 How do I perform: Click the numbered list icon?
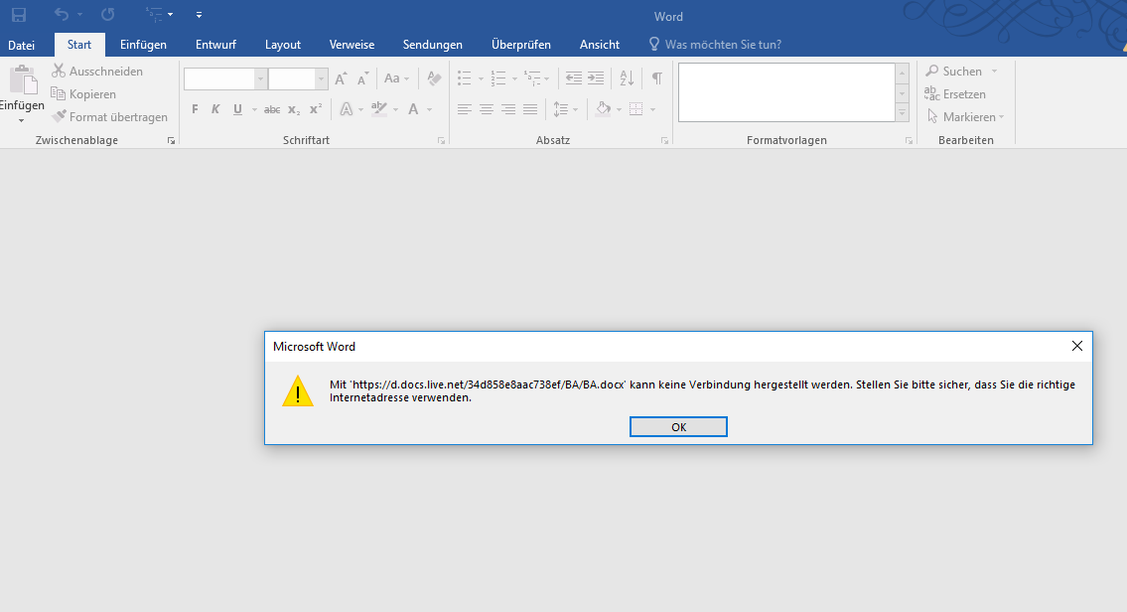click(498, 78)
